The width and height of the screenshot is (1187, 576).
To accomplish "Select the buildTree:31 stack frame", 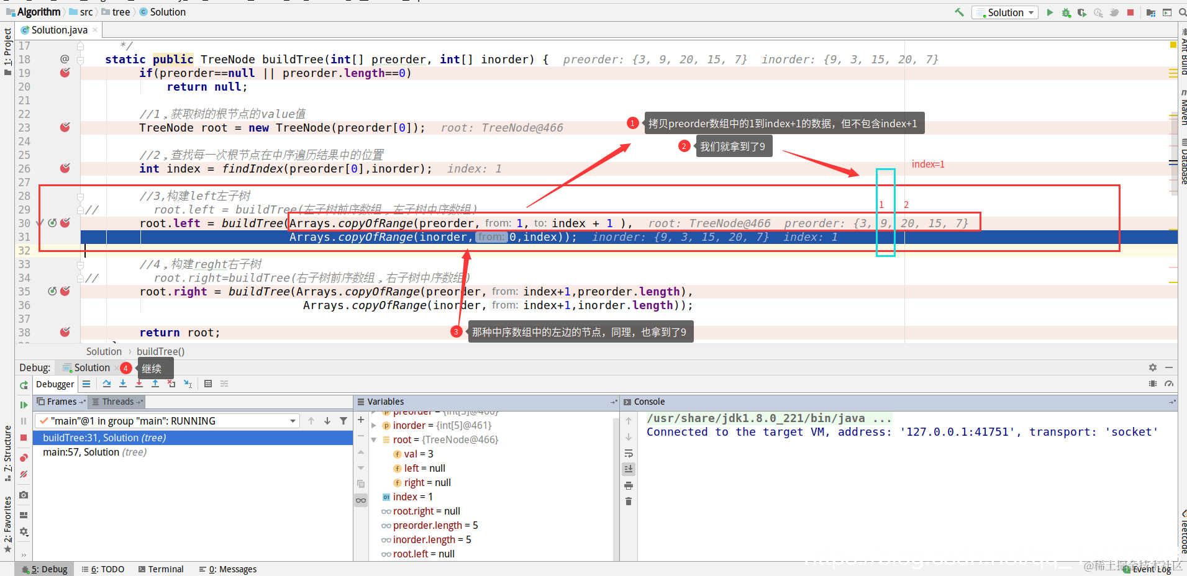I will [x=193, y=438].
